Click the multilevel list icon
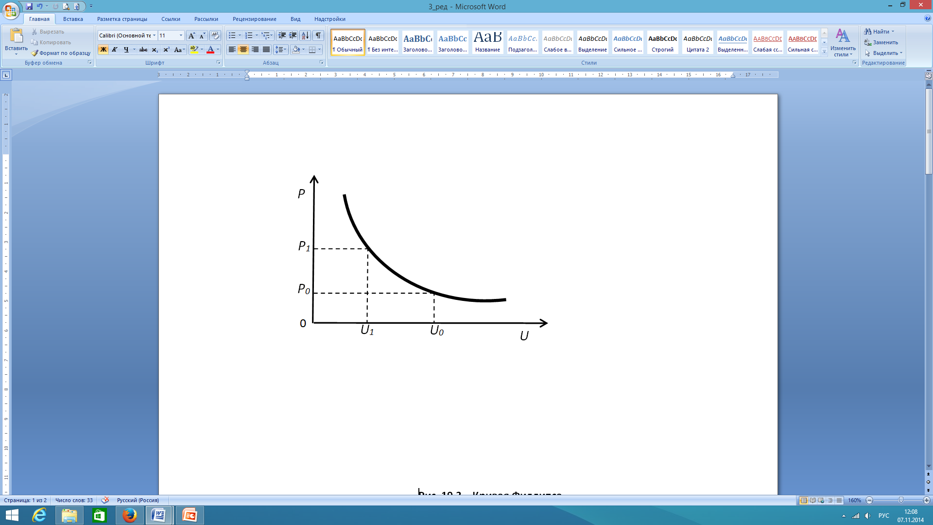The height and width of the screenshot is (525, 933). pos(265,35)
